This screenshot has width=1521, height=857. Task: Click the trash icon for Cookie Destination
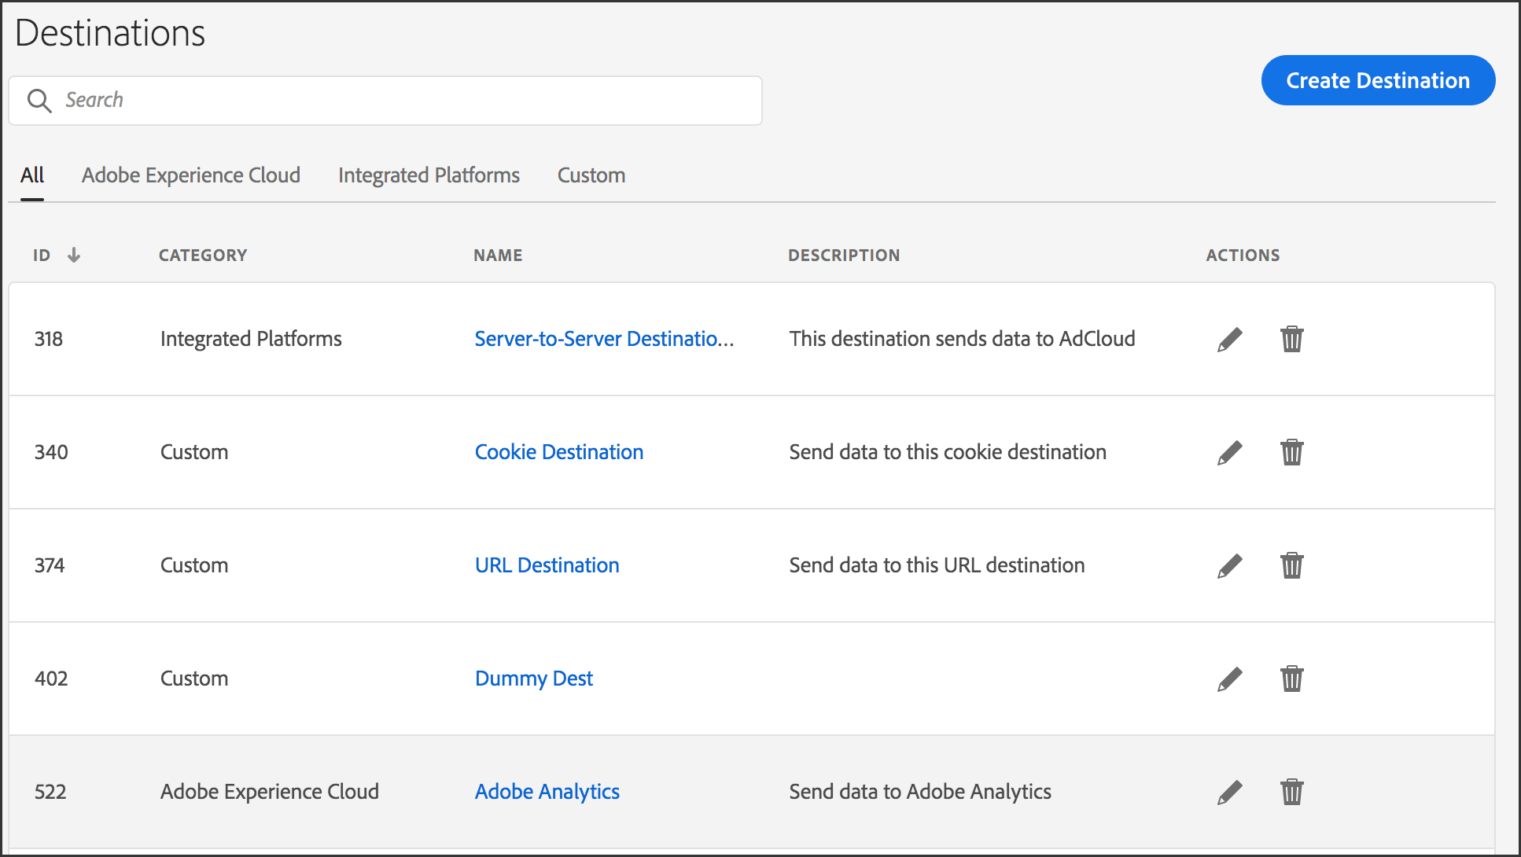tap(1292, 452)
